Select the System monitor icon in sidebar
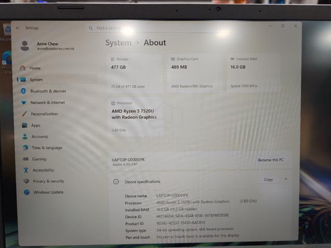The image size is (331, 248). click(23, 80)
